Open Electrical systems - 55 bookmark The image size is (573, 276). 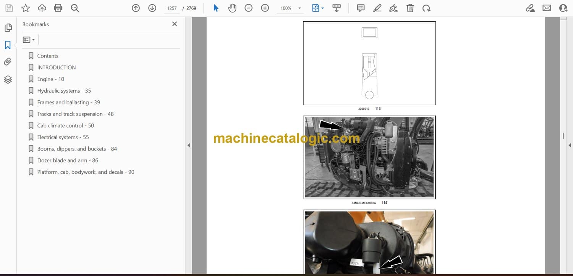tap(63, 137)
